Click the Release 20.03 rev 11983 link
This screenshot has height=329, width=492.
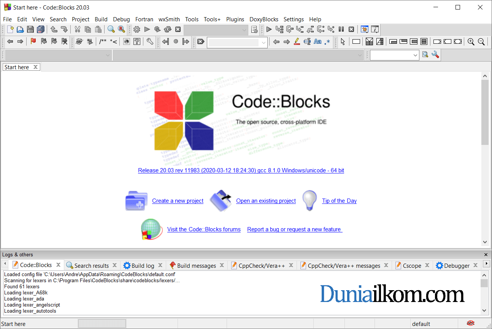[241, 170]
